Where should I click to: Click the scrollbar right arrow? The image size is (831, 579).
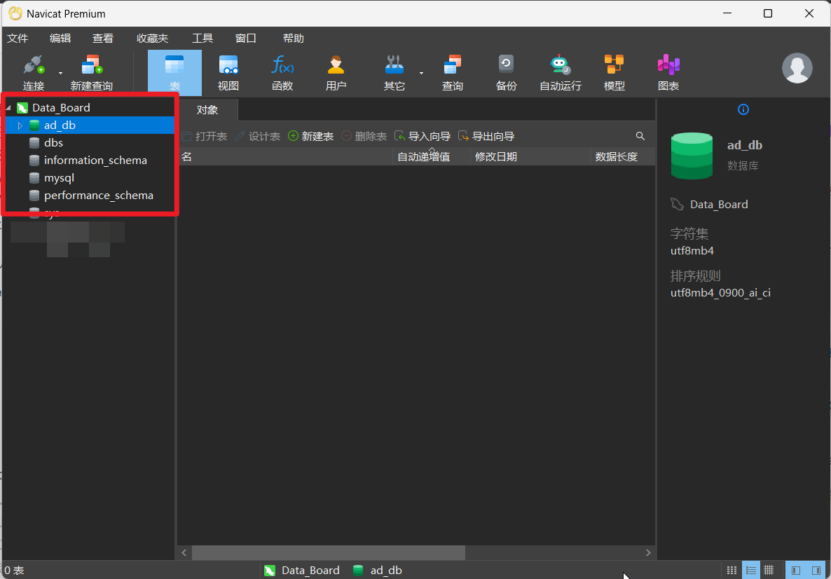648,552
